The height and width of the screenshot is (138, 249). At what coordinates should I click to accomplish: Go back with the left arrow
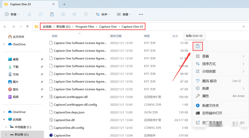point(5,26)
